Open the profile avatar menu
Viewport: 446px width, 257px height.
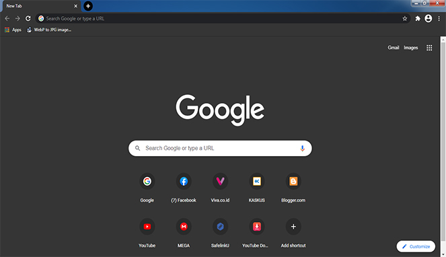point(428,18)
